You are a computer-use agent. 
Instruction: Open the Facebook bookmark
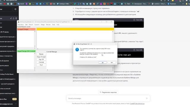tap(172, 4)
